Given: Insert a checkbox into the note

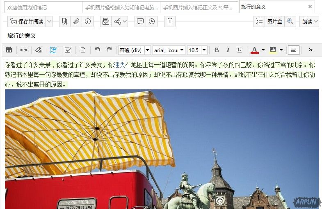Looking at the screenshot, I should [x=68, y=50].
